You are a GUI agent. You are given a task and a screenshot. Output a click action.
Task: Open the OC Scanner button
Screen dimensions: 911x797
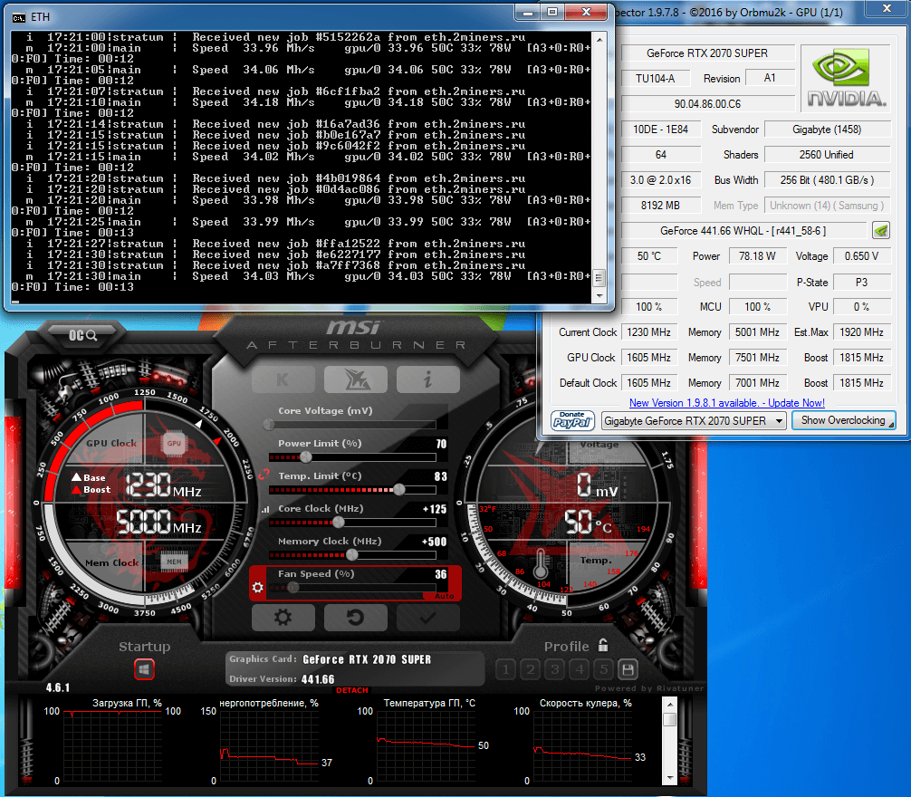(x=82, y=335)
